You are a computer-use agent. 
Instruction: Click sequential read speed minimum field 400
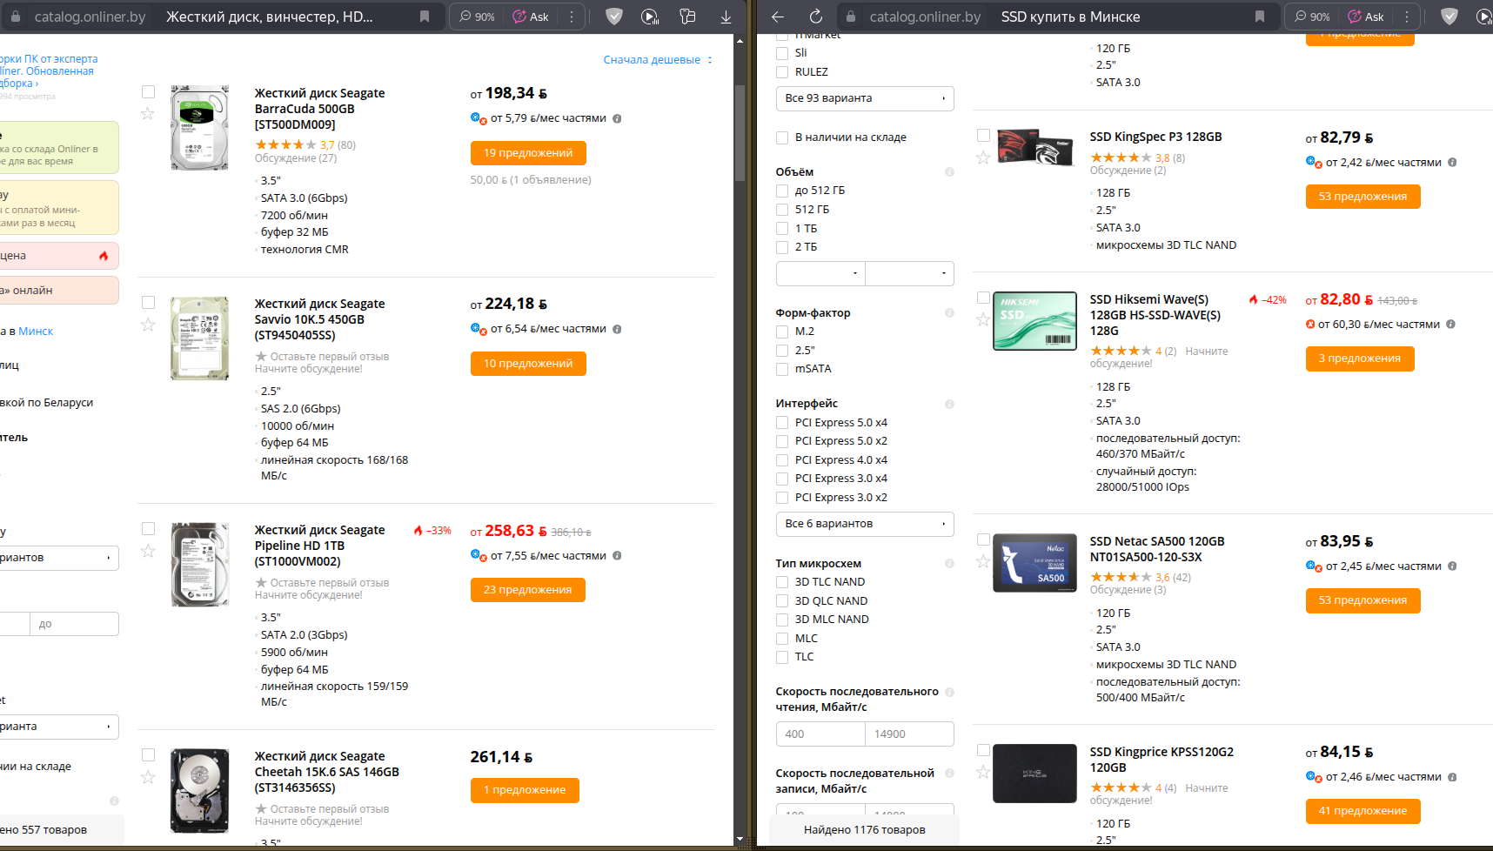click(x=820, y=734)
